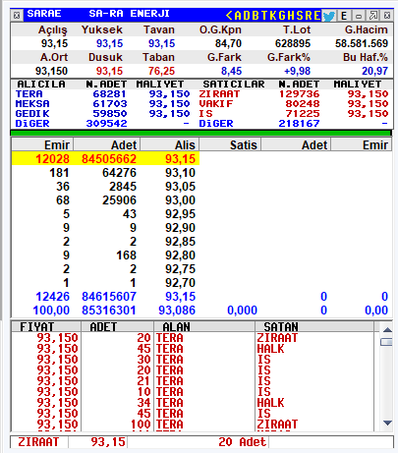Open the Twitter bird icon in title bar
Image resolution: width=398 pixels, height=453 pixels.
point(329,16)
